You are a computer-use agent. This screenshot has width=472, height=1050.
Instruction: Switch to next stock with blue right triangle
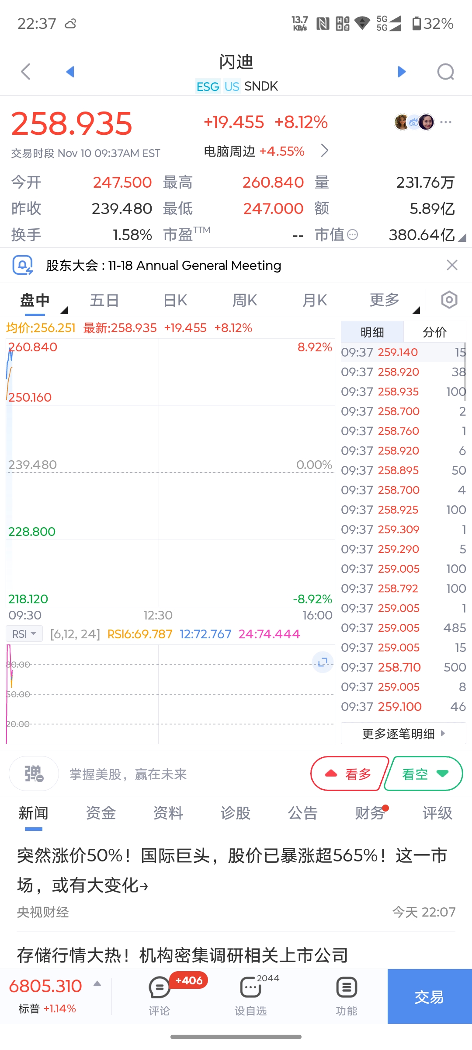402,72
